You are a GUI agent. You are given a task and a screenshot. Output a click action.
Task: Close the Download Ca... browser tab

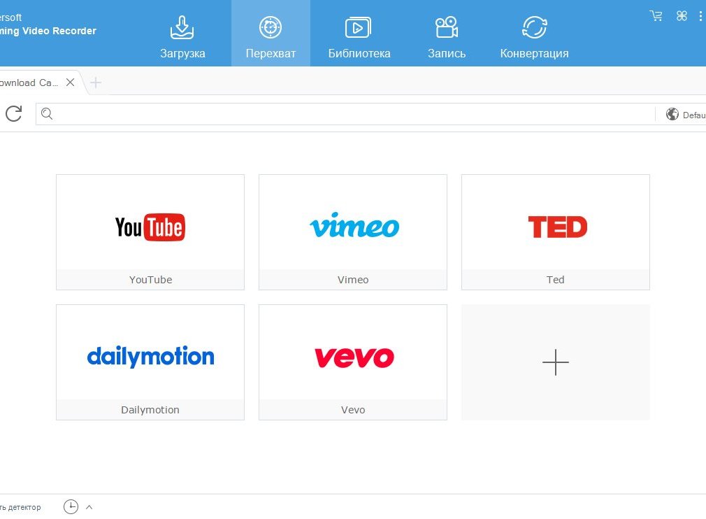(70, 82)
